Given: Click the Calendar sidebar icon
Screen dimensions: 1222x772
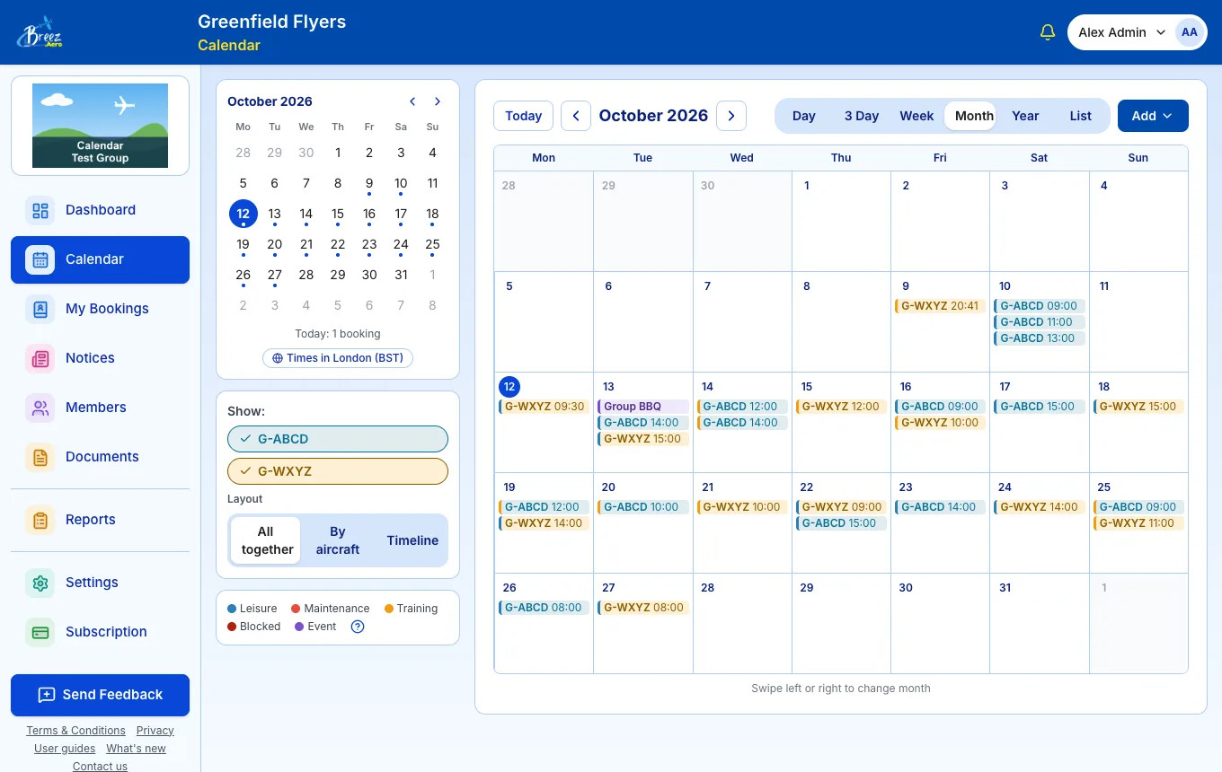Looking at the screenshot, I should 40,259.
